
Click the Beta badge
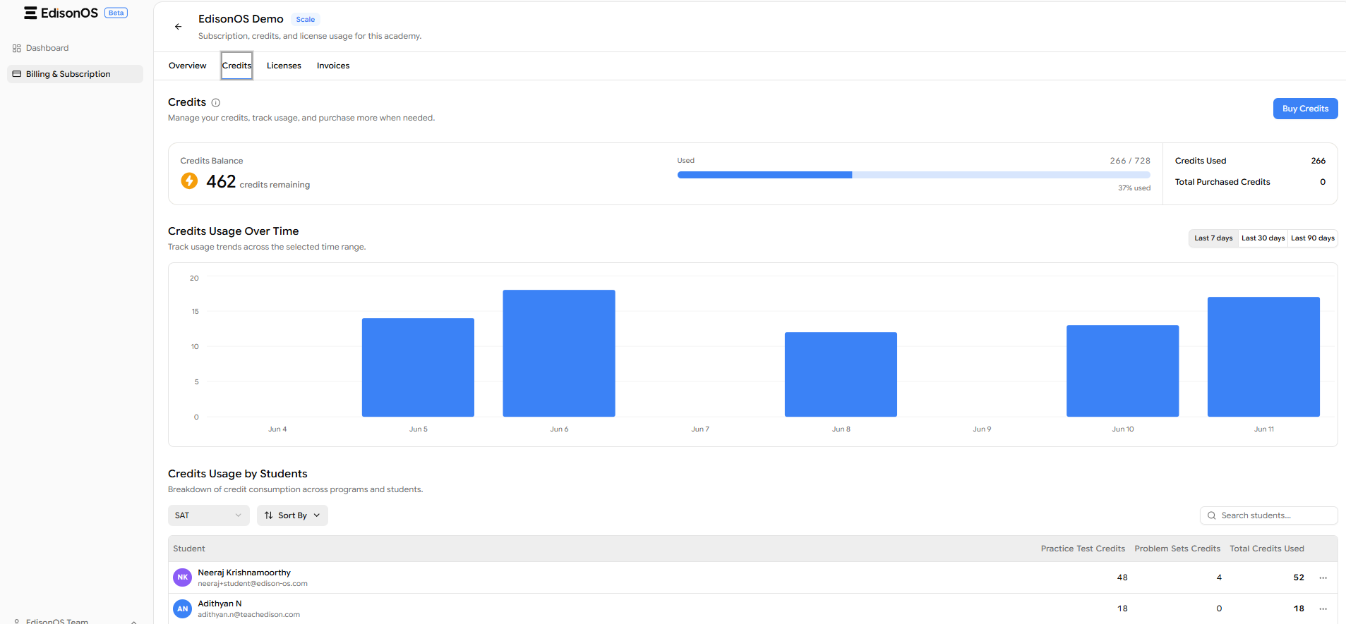[116, 13]
